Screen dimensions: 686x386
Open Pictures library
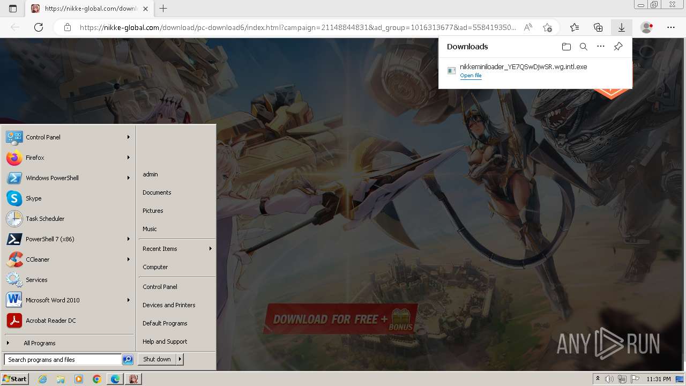[153, 211]
